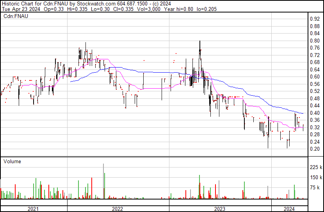Click the 0.20 price axis label
This screenshot has height=212, width=324.
[x=315, y=149]
